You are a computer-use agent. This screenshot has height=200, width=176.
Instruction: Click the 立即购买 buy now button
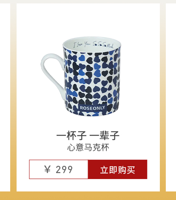[117, 169]
